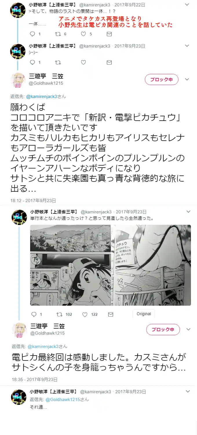Viewport: 197px width, 435px height.
Task: Click the Original button under manga image
Action: tap(144, 314)
